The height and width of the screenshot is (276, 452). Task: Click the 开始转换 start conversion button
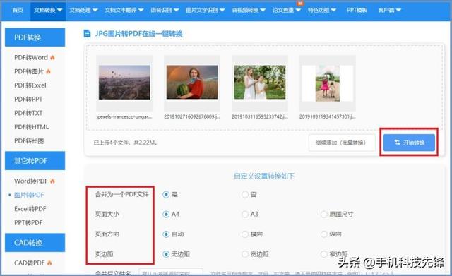click(409, 143)
